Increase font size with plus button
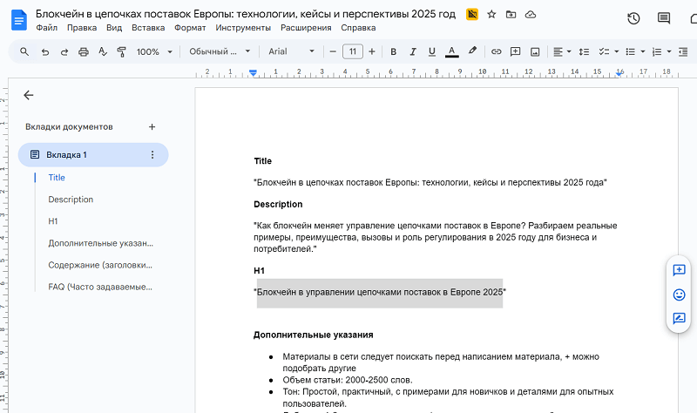This screenshot has width=697, height=413. pyautogui.click(x=372, y=51)
